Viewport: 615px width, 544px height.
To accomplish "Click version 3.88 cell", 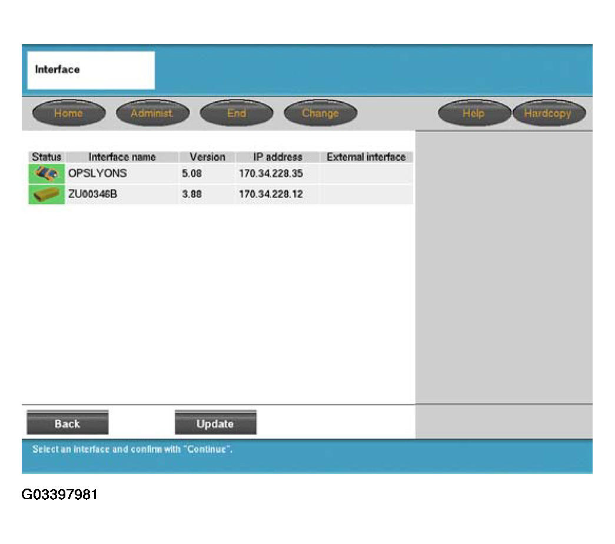I will click(192, 194).
